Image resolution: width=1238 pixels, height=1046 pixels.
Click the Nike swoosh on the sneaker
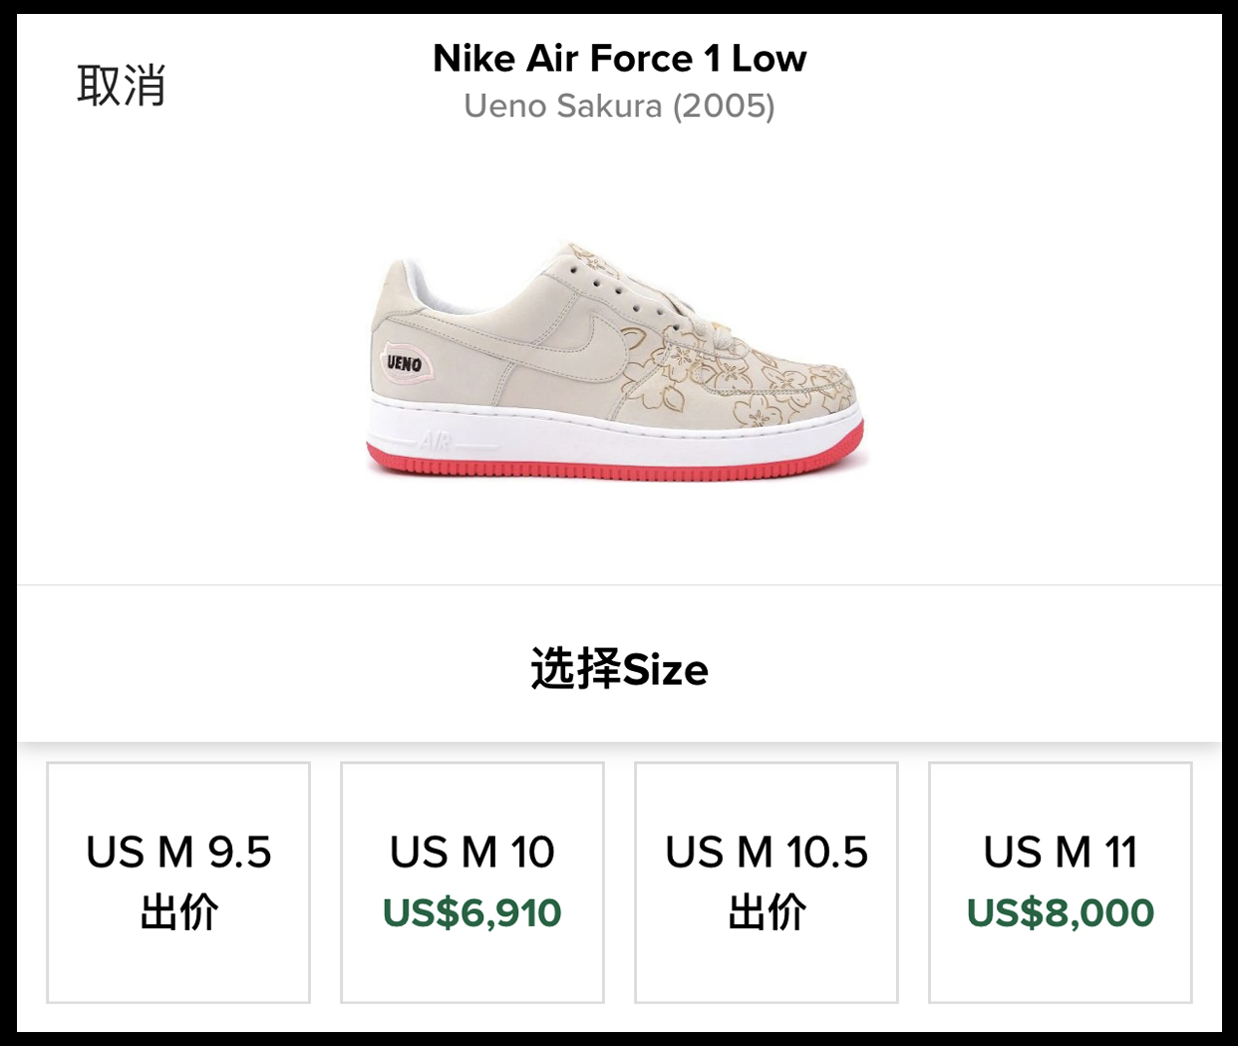(x=588, y=344)
